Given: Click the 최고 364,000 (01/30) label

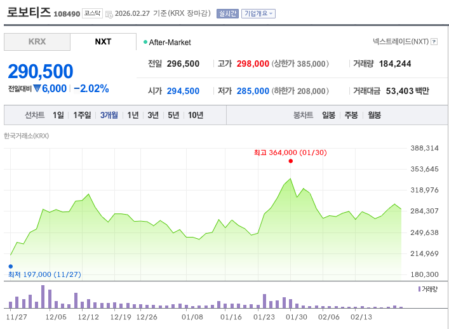Looking at the screenshot, I should (x=290, y=152).
